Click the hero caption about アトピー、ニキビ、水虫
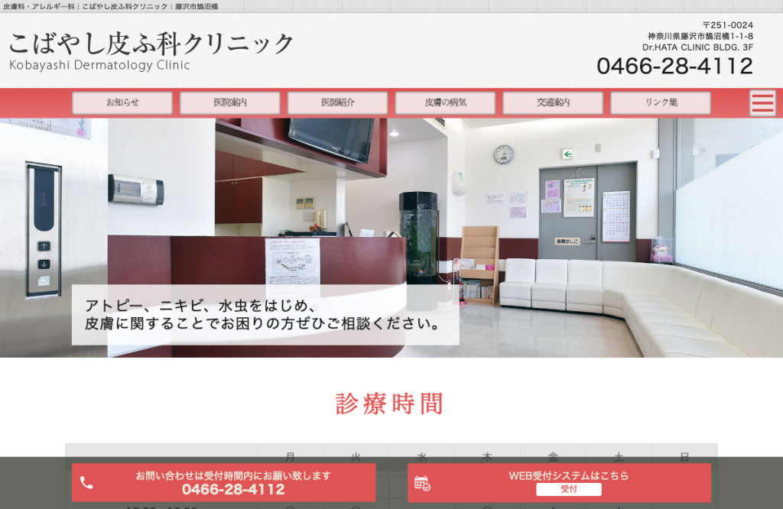 click(265, 314)
